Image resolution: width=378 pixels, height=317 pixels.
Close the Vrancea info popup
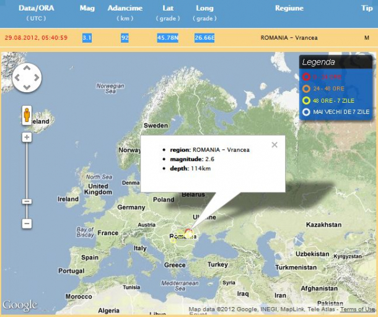click(275, 145)
